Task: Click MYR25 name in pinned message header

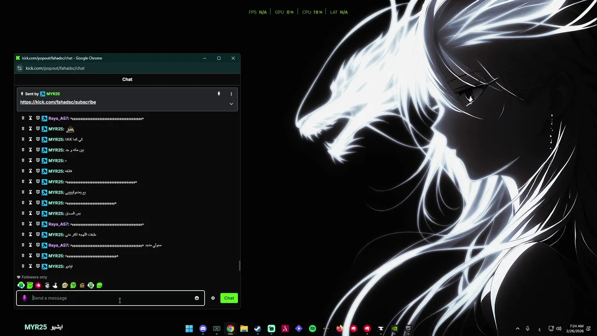Action: pyautogui.click(x=53, y=94)
